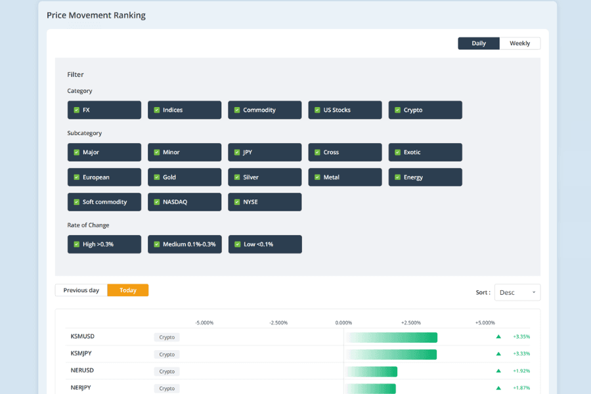Toggle the Gold subcategory filter
This screenshot has height=394, width=591.
185,177
